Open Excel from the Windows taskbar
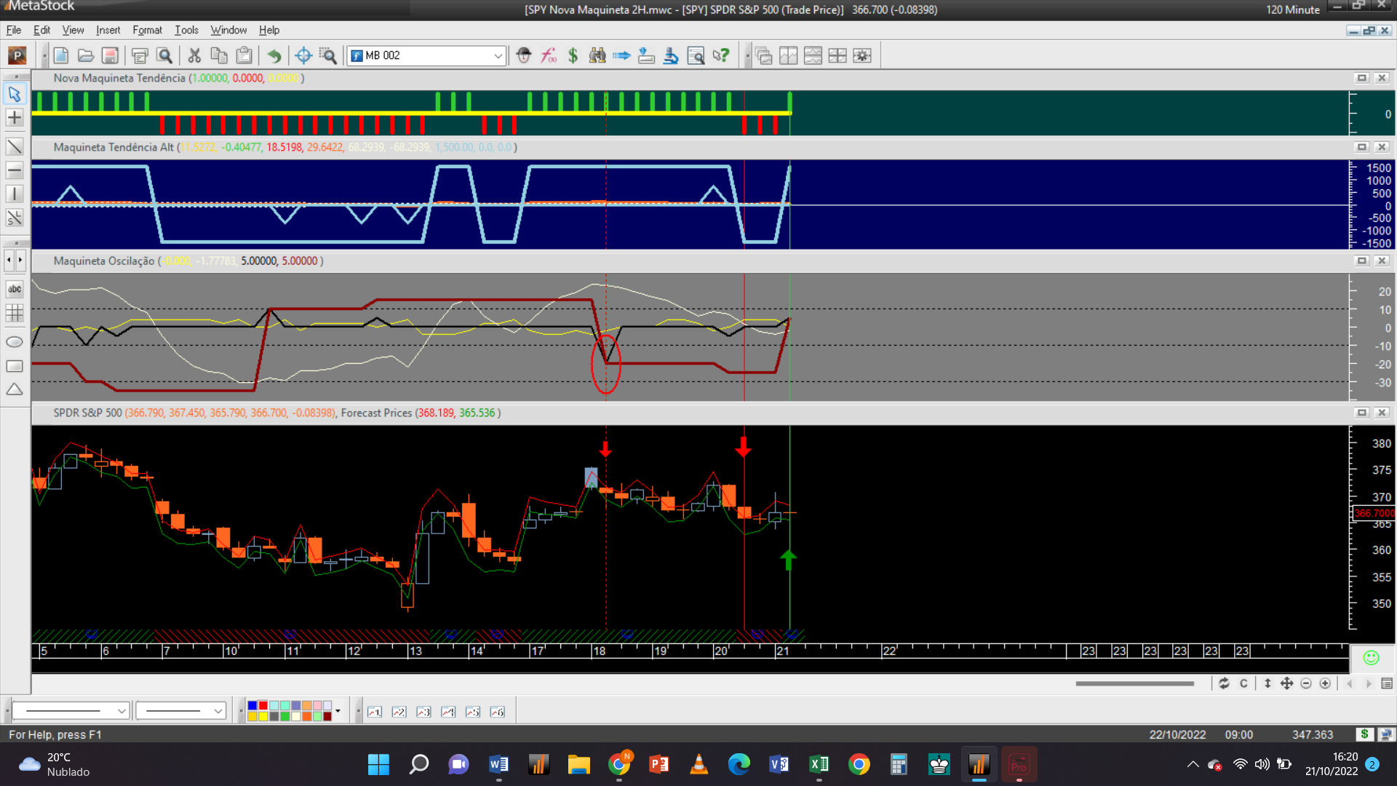This screenshot has height=786, width=1397. click(819, 764)
